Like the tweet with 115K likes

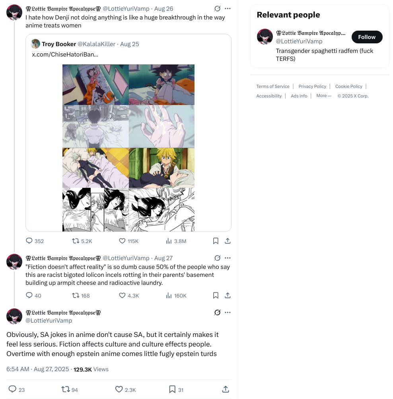[x=129, y=241]
